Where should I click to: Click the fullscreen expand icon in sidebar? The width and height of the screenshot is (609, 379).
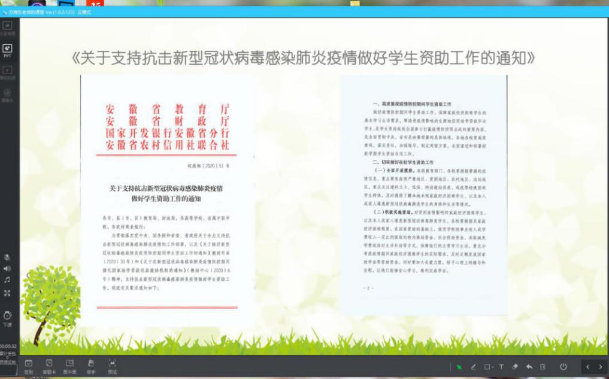[x=7, y=293]
